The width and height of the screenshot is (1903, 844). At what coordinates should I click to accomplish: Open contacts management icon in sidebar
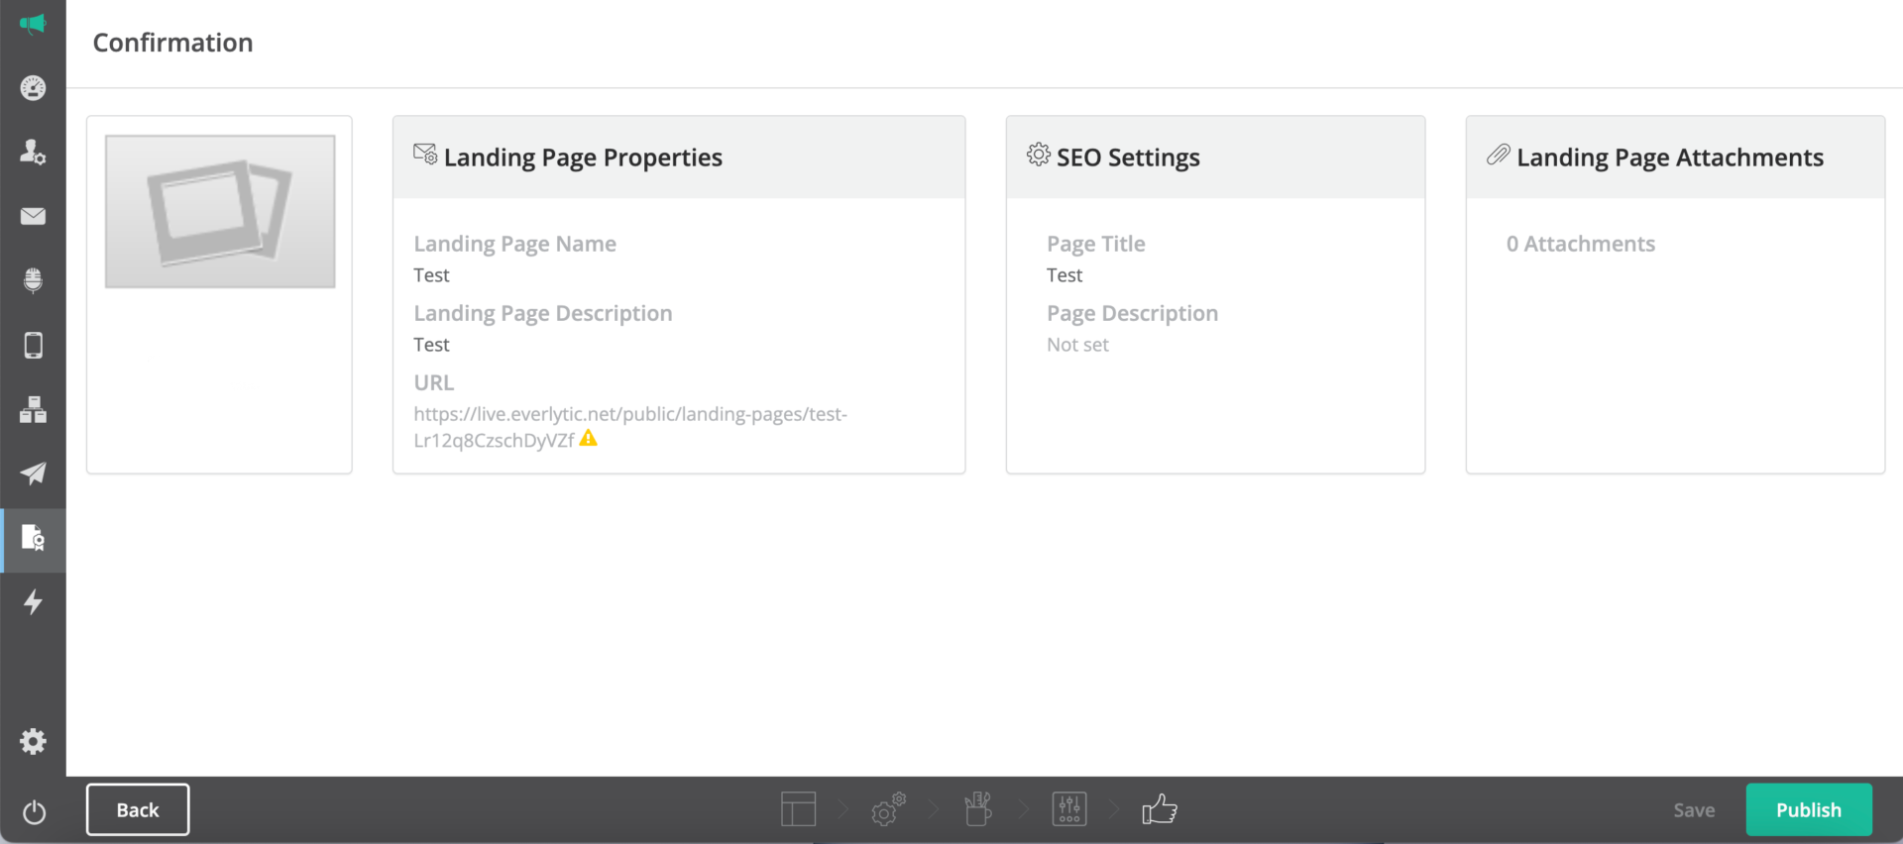tap(33, 152)
